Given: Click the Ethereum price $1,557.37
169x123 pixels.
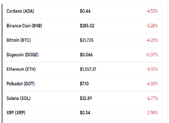Looking at the screenshot, I should 88,69.
